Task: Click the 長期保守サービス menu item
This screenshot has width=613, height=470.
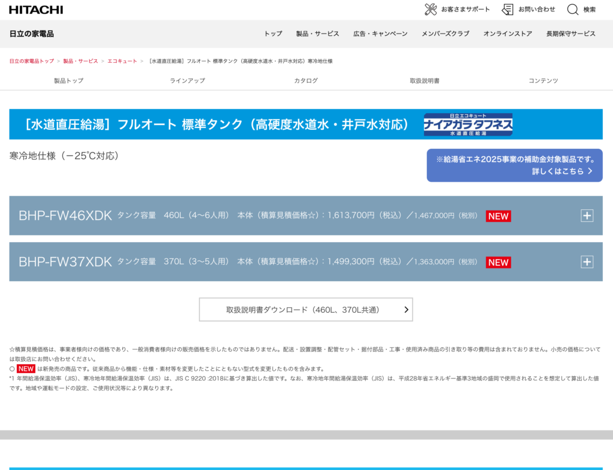Action: tap(570, 33)
